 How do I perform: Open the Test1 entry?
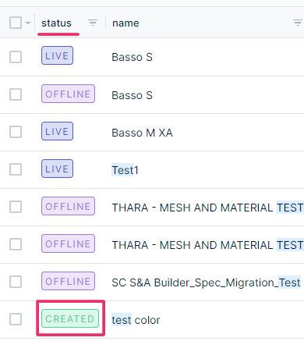[125, 170]
